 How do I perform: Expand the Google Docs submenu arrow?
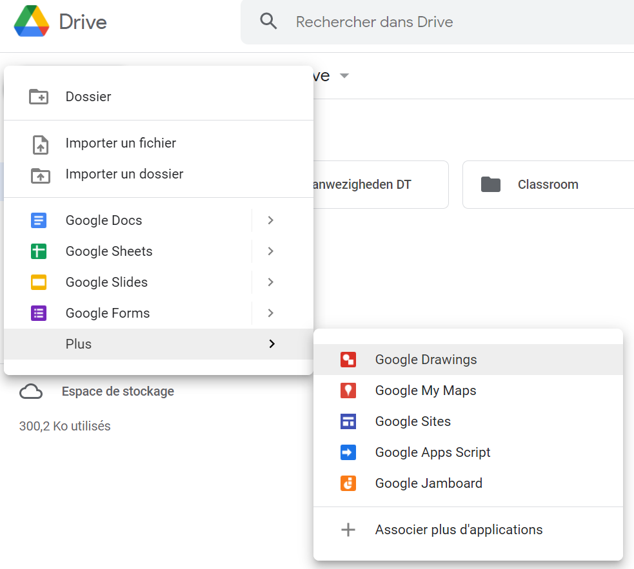pyautogui.click(x=270, y=220)
